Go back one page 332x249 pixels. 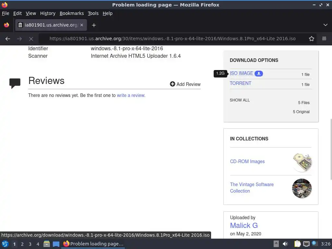click(8, 39)
